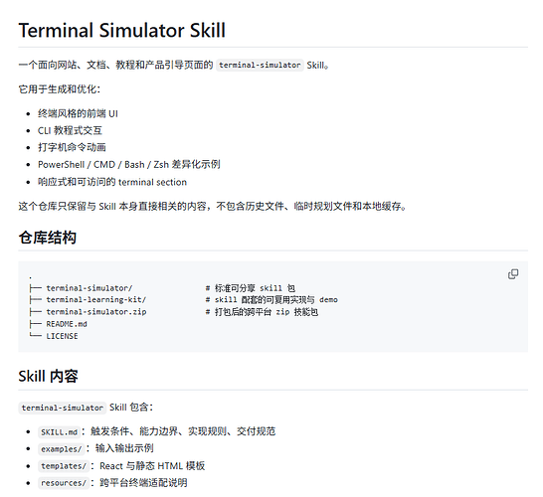Click the text "跨平台终端适配说明"
Screen dimensions: 543x497
click(x=143, y=483)
